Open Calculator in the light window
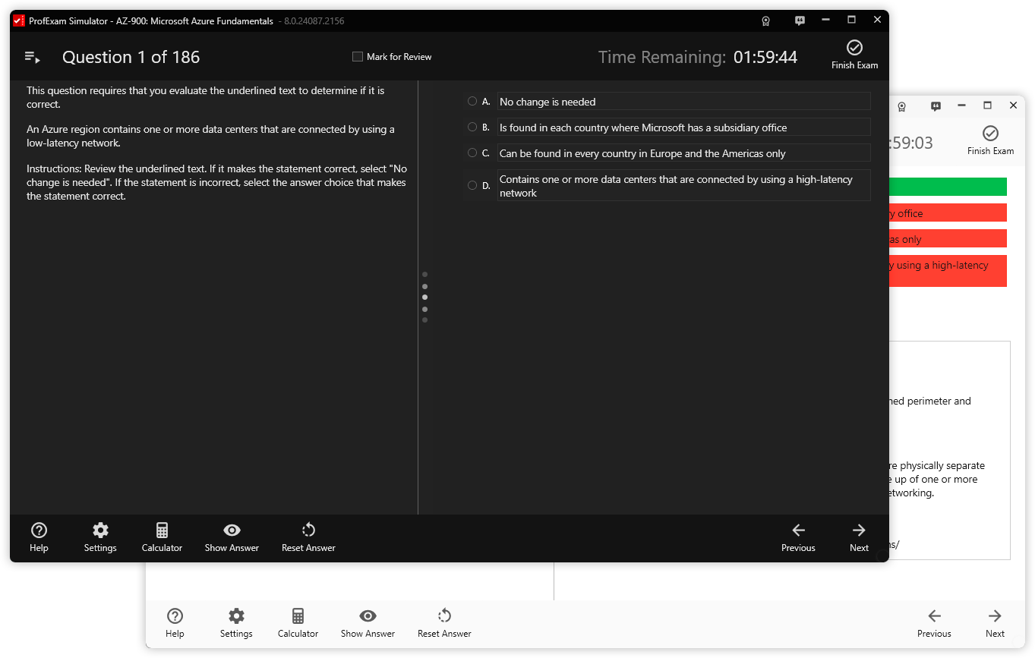The image size is (1035, 658). click(298, 623)
